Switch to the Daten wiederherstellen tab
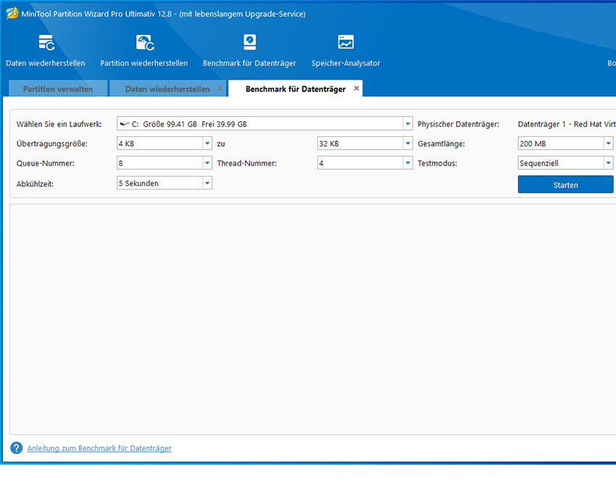Image resolution: width=616 pixels, height=504 pixels. click(167, 89)
